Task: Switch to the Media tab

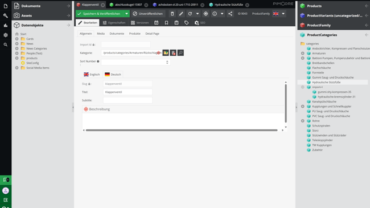Action: click(101, 34)
